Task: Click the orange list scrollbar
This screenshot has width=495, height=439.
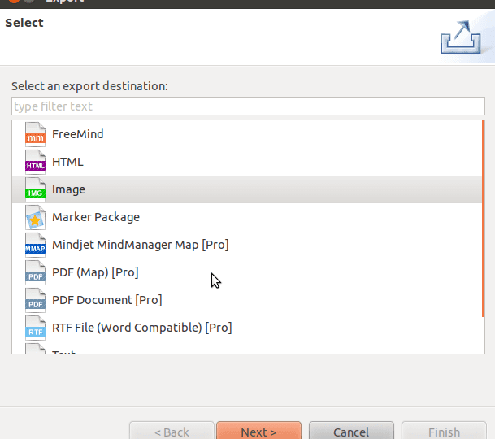Action: pos(483,219)
